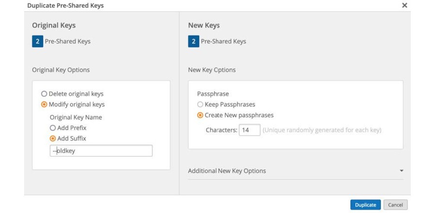The width and height of the screenshot is (435, 213).
Task: Expand Additional New Key Options arrow
Action: click(401, 171)
